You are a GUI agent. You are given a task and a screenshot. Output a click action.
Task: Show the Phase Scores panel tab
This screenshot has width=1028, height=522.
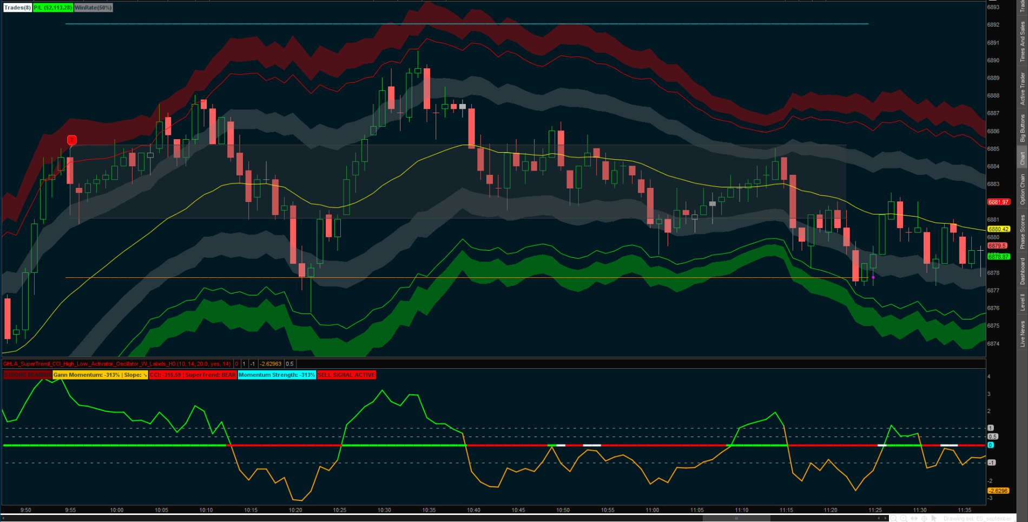pyautogui.click(x=1022, y=232)
